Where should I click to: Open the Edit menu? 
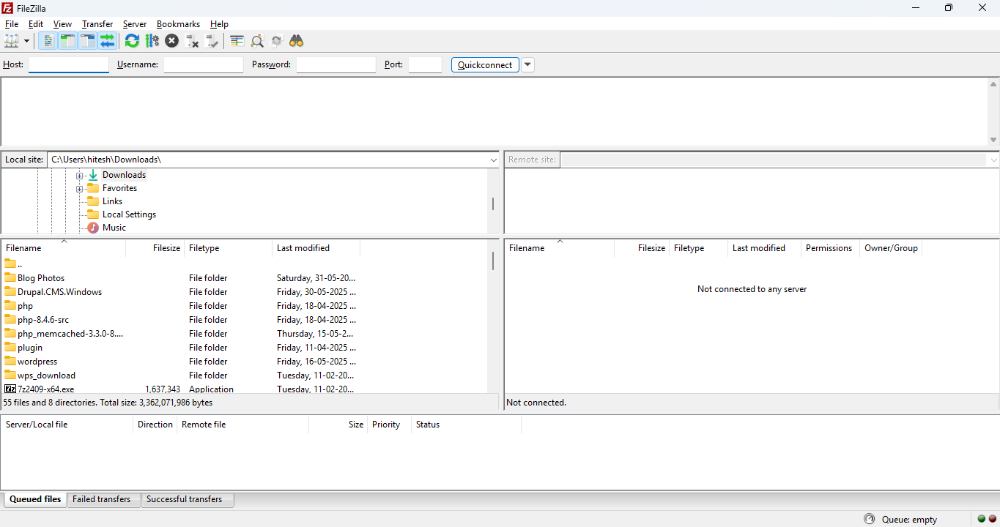point(36,24)
